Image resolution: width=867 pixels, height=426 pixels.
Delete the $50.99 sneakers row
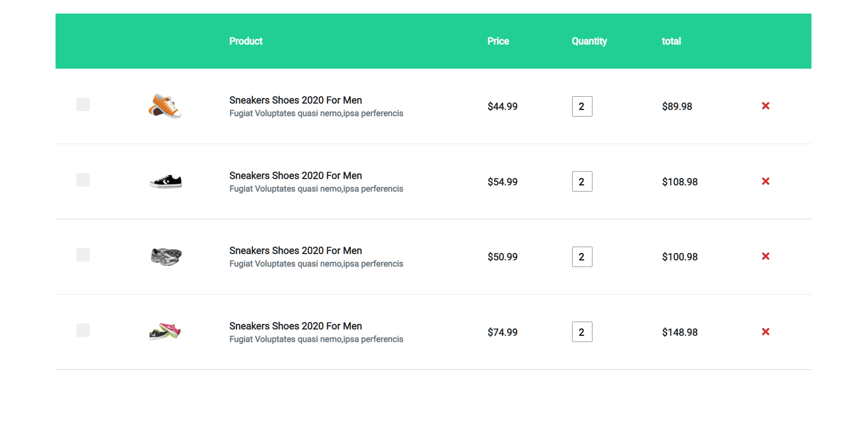pyautogui.click(x=766, y=256)
